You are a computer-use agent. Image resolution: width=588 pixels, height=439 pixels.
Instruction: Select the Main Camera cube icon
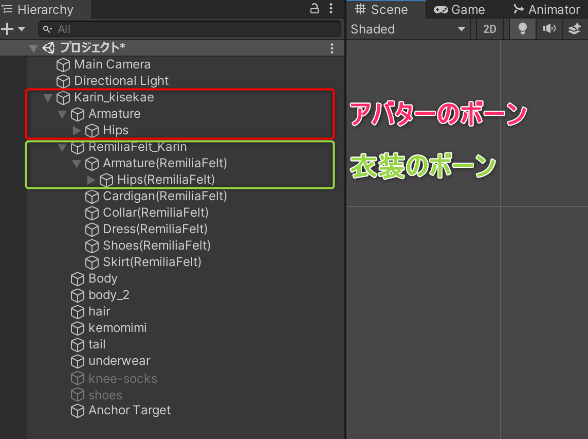click(x=63, y=65)
